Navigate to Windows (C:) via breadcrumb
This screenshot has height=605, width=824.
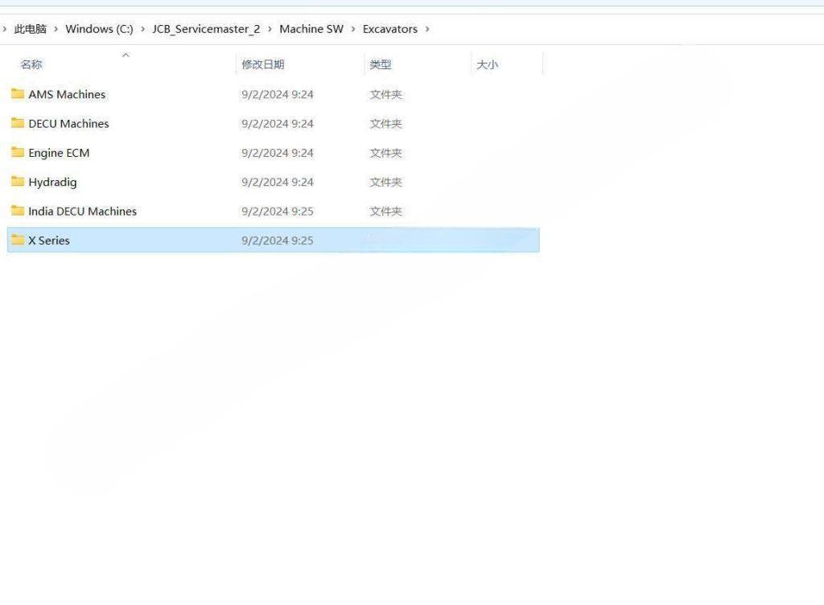click(98, 28)
